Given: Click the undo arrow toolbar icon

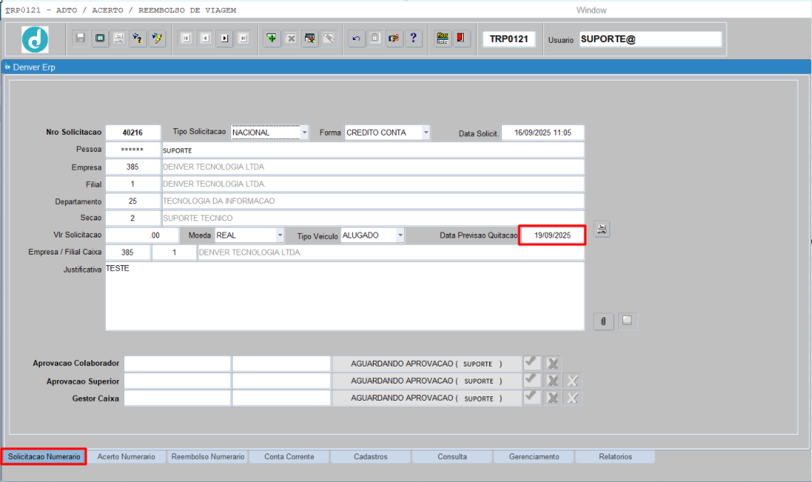Looking at the screenshot, I should (356, 39).
